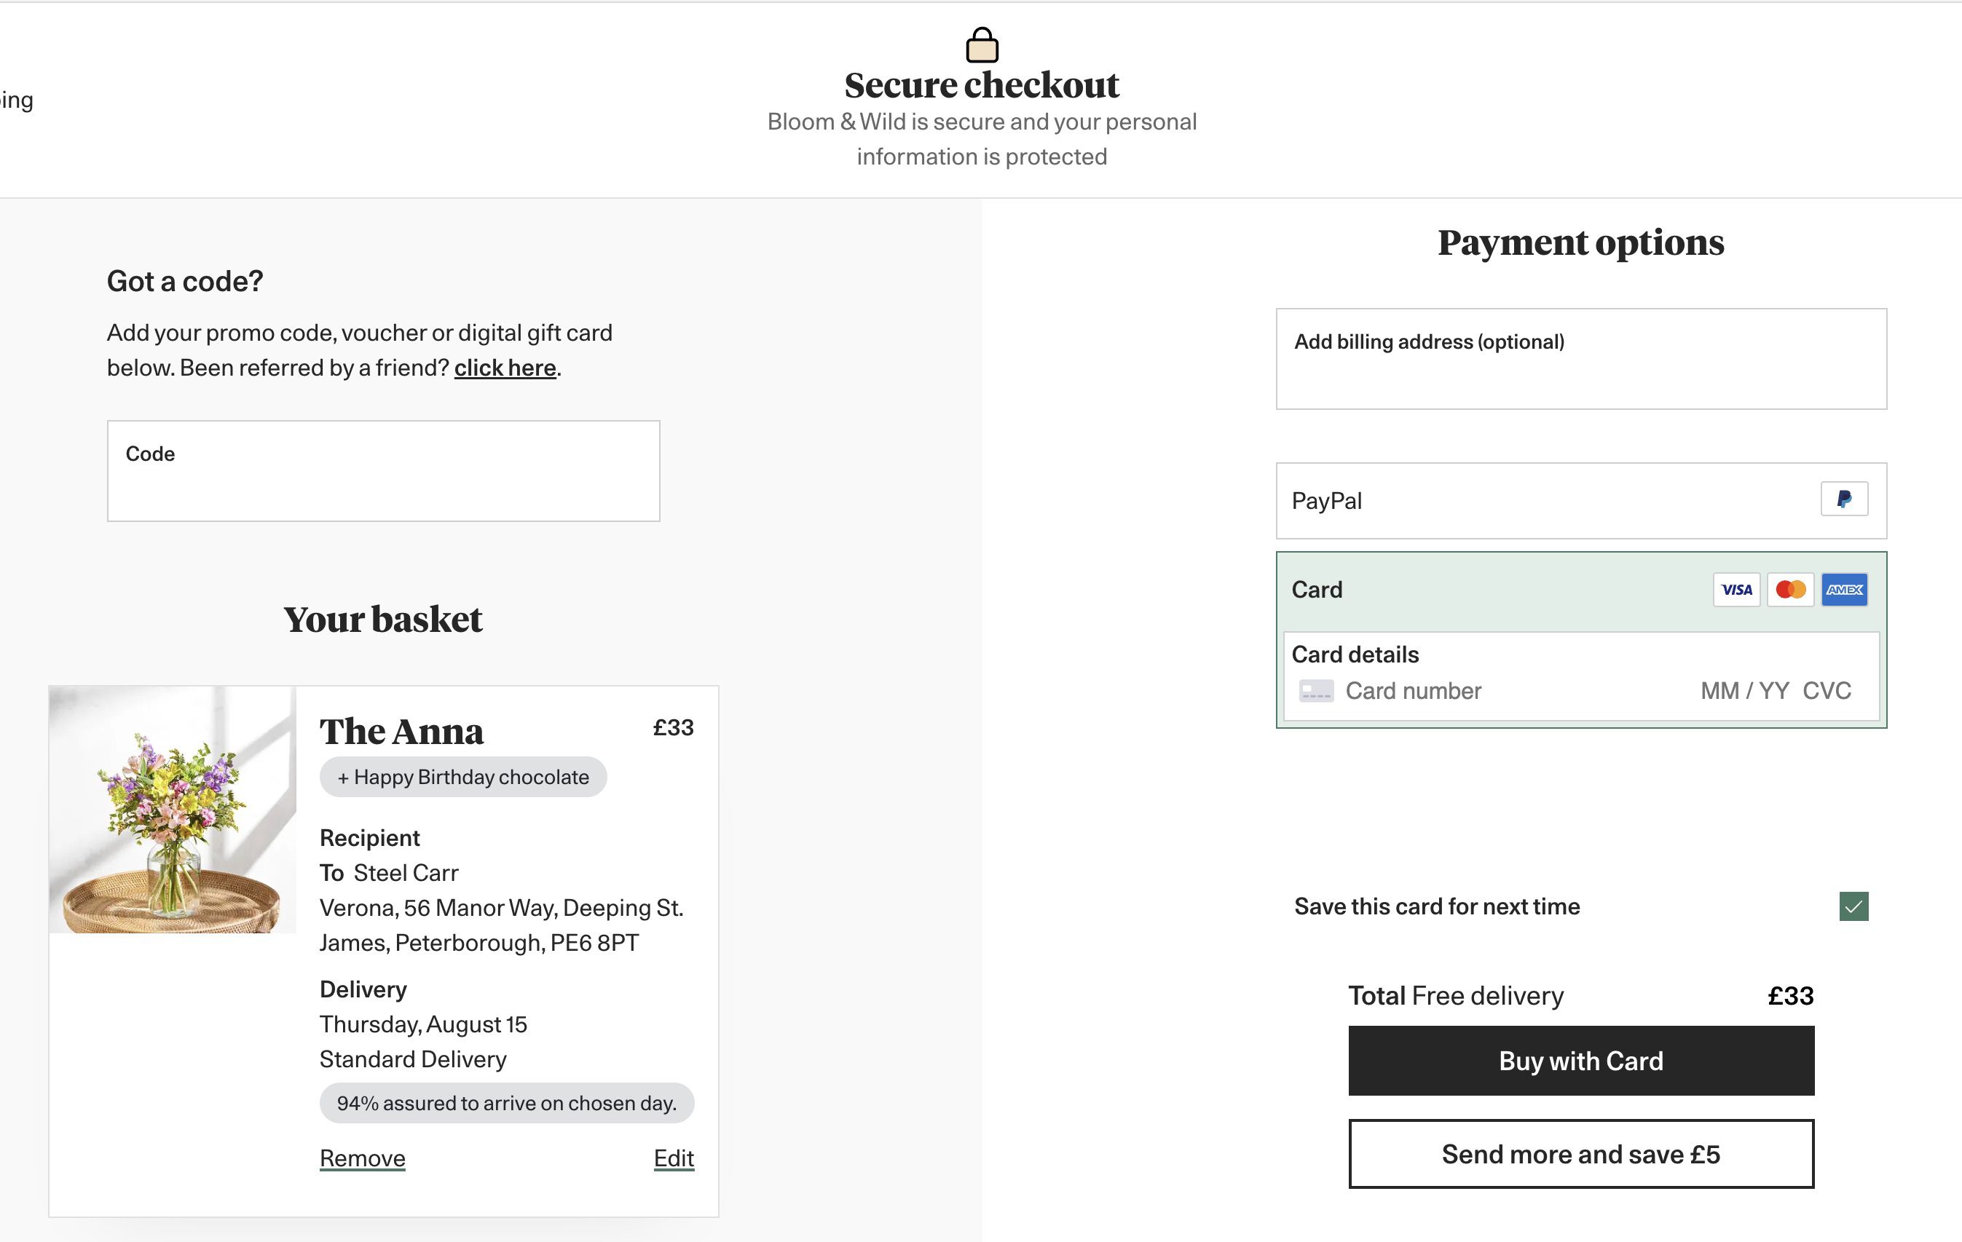This screenshot has height=1242, width=1962.
Task: Click the Visa card icon
Action: point(1736,590)
